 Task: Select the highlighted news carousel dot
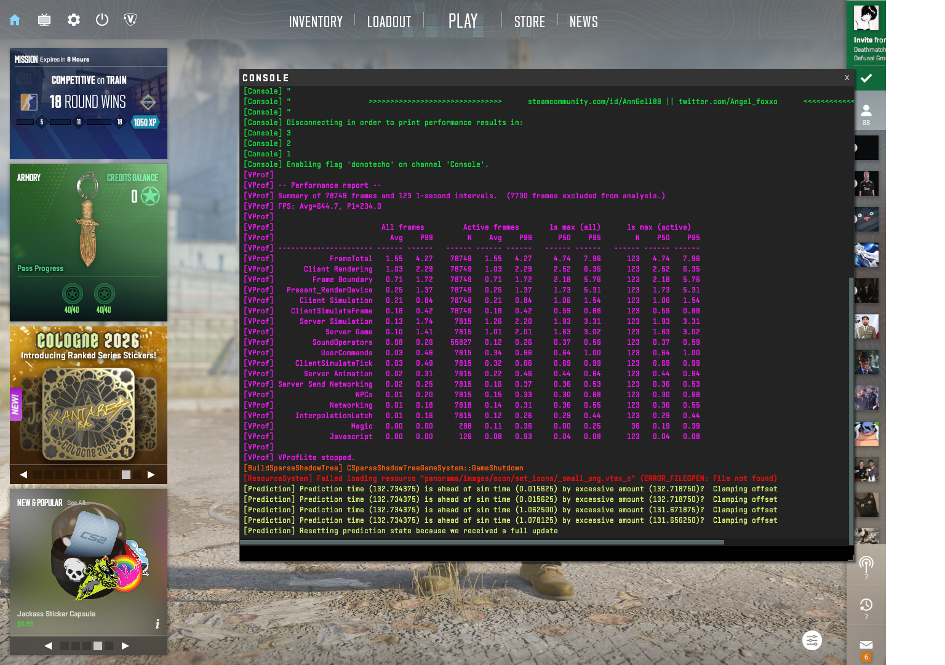coord(126,475)
